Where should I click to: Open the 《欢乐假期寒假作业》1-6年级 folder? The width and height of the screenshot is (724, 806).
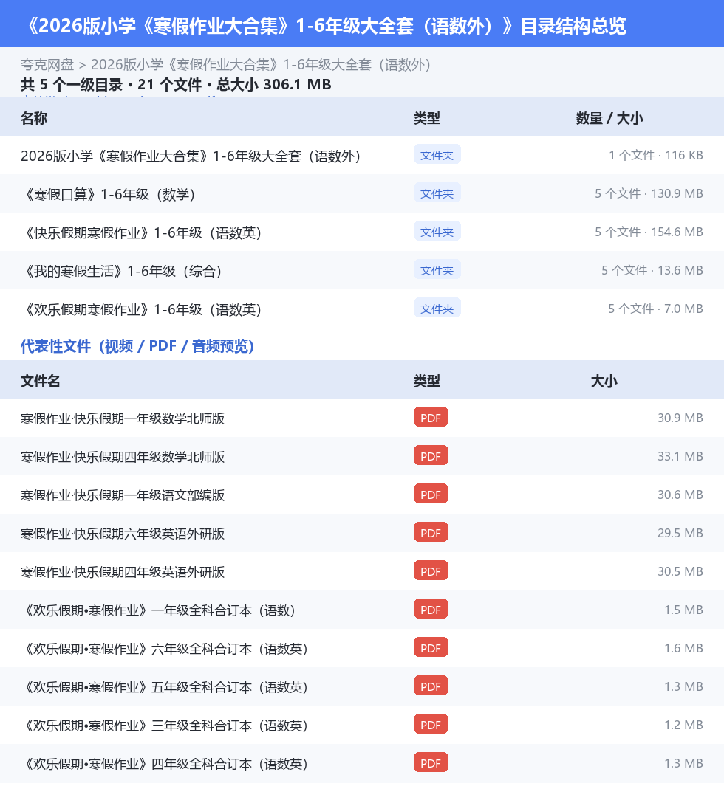pyautogui.click(x=143, y=309)
